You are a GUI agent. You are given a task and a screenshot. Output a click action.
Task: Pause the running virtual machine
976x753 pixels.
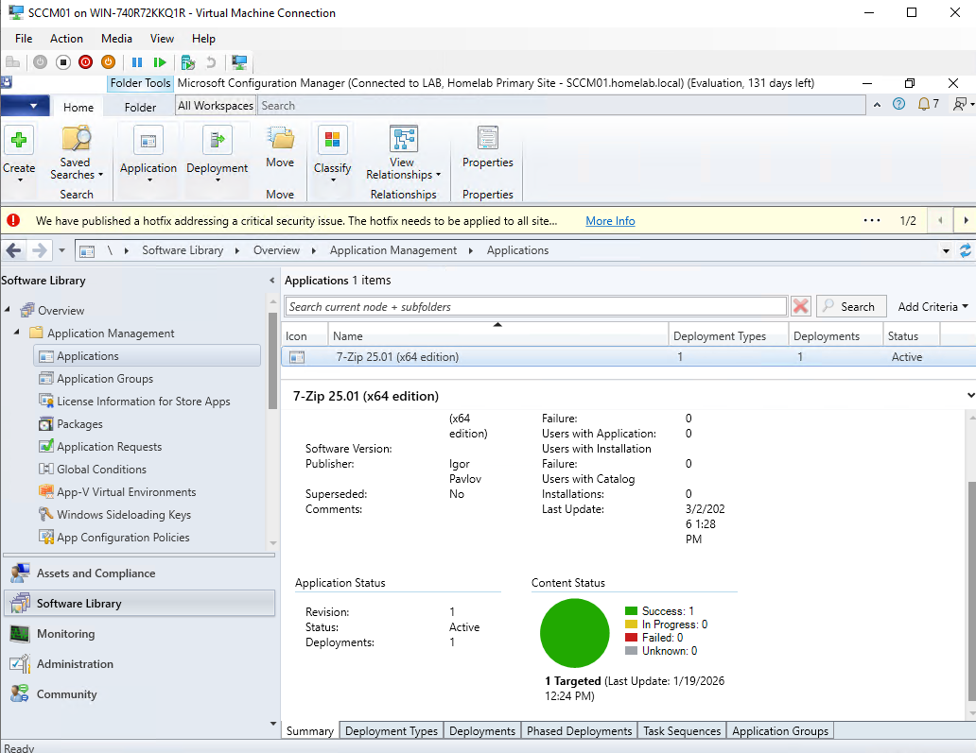(136, 62)
